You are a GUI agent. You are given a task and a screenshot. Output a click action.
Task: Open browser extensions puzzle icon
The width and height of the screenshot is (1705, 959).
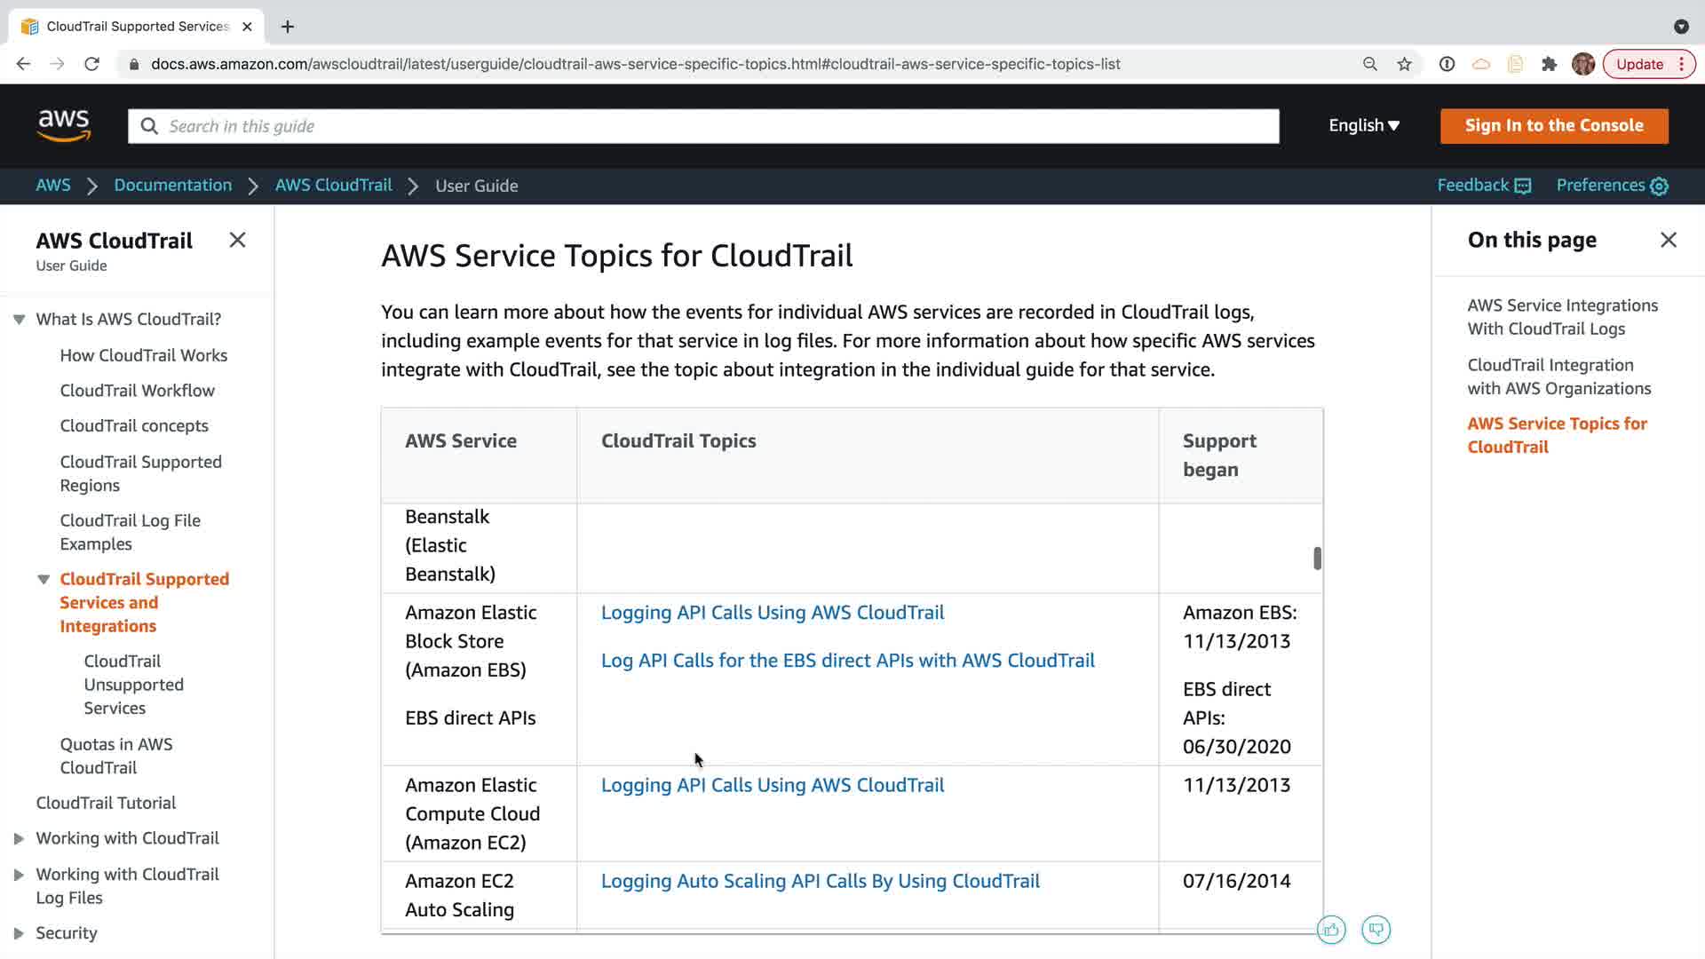(1550, 64)
